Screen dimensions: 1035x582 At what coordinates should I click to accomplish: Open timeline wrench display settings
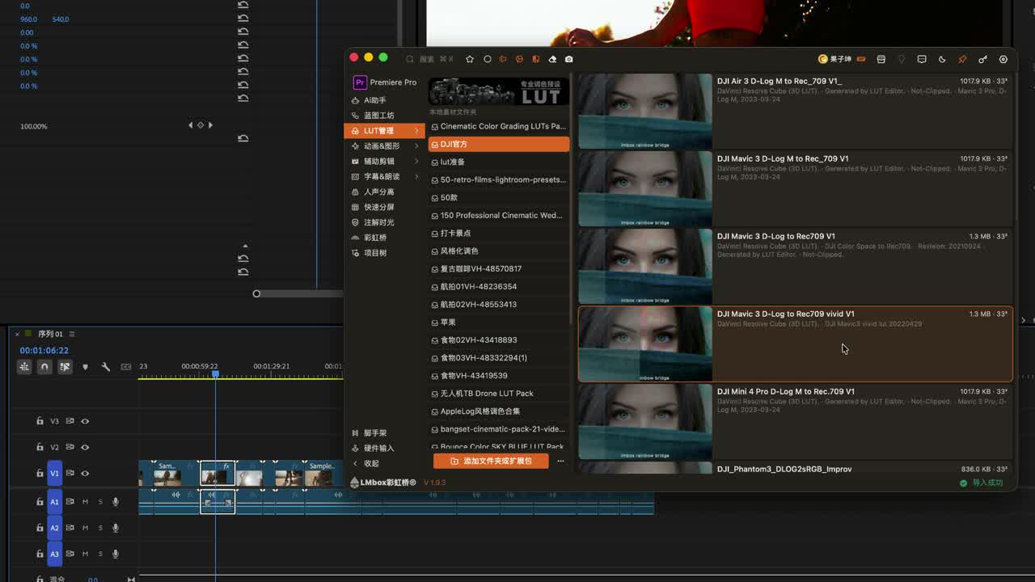pyautogui.click(x=105, y=367)
